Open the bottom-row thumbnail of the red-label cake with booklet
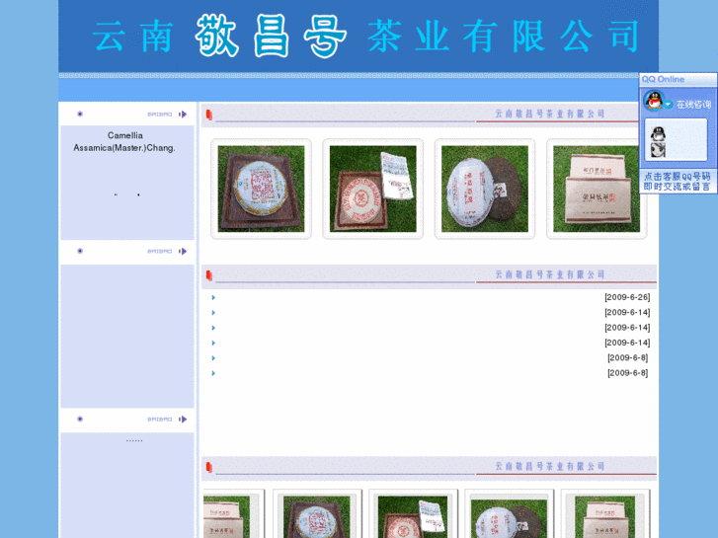The width and height of the screenshot is (718, 538). pyautogui.click(x=413, y=516)
